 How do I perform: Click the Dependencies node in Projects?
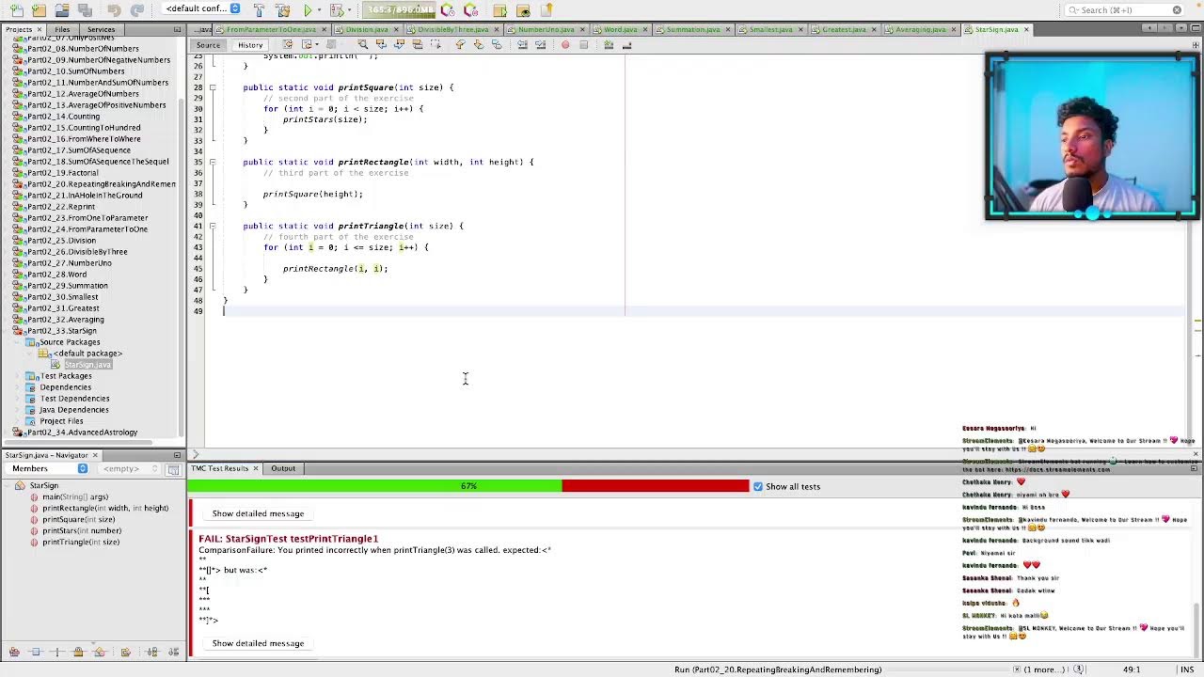click(65, 387)
